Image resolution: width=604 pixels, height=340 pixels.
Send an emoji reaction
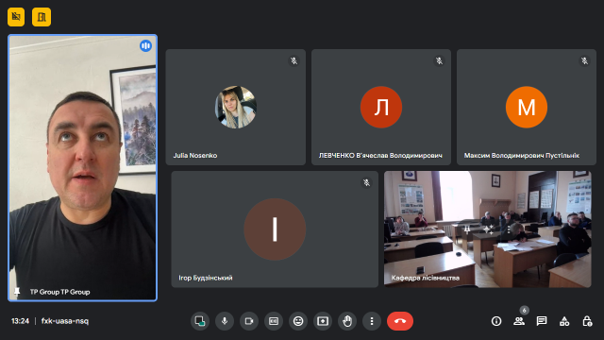298,321
